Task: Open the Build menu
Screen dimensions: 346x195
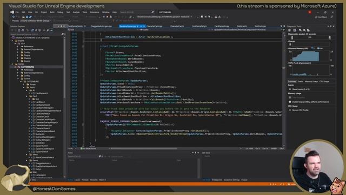Action: [52, 12]
